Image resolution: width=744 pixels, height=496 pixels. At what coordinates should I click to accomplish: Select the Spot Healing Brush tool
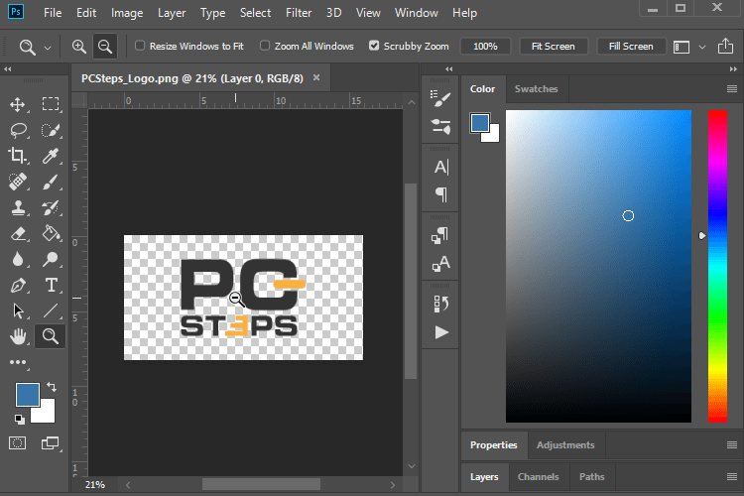pyautogui.click(x=18, y=182)
